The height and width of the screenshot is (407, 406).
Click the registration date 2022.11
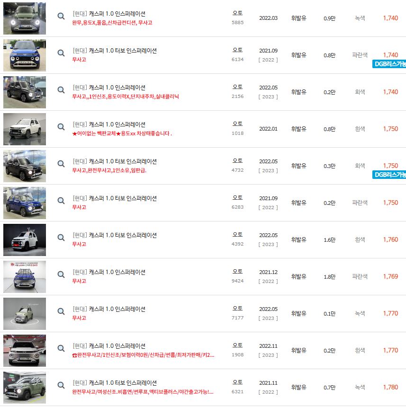[268, 346]
